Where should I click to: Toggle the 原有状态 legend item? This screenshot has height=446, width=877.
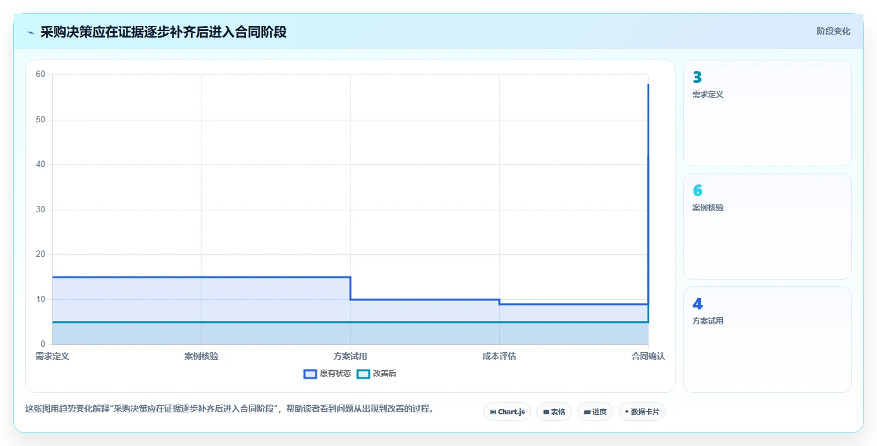coord(327,374)
